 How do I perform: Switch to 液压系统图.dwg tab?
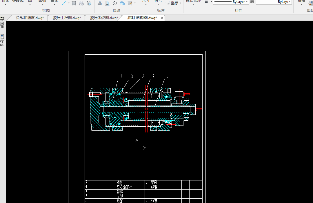[x=104, y=18]
